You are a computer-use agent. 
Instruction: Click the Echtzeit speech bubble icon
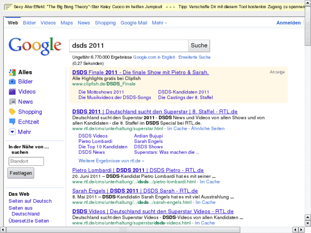(x=12, y=122)
